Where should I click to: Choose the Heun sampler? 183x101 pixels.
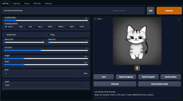tap(38, 27)
